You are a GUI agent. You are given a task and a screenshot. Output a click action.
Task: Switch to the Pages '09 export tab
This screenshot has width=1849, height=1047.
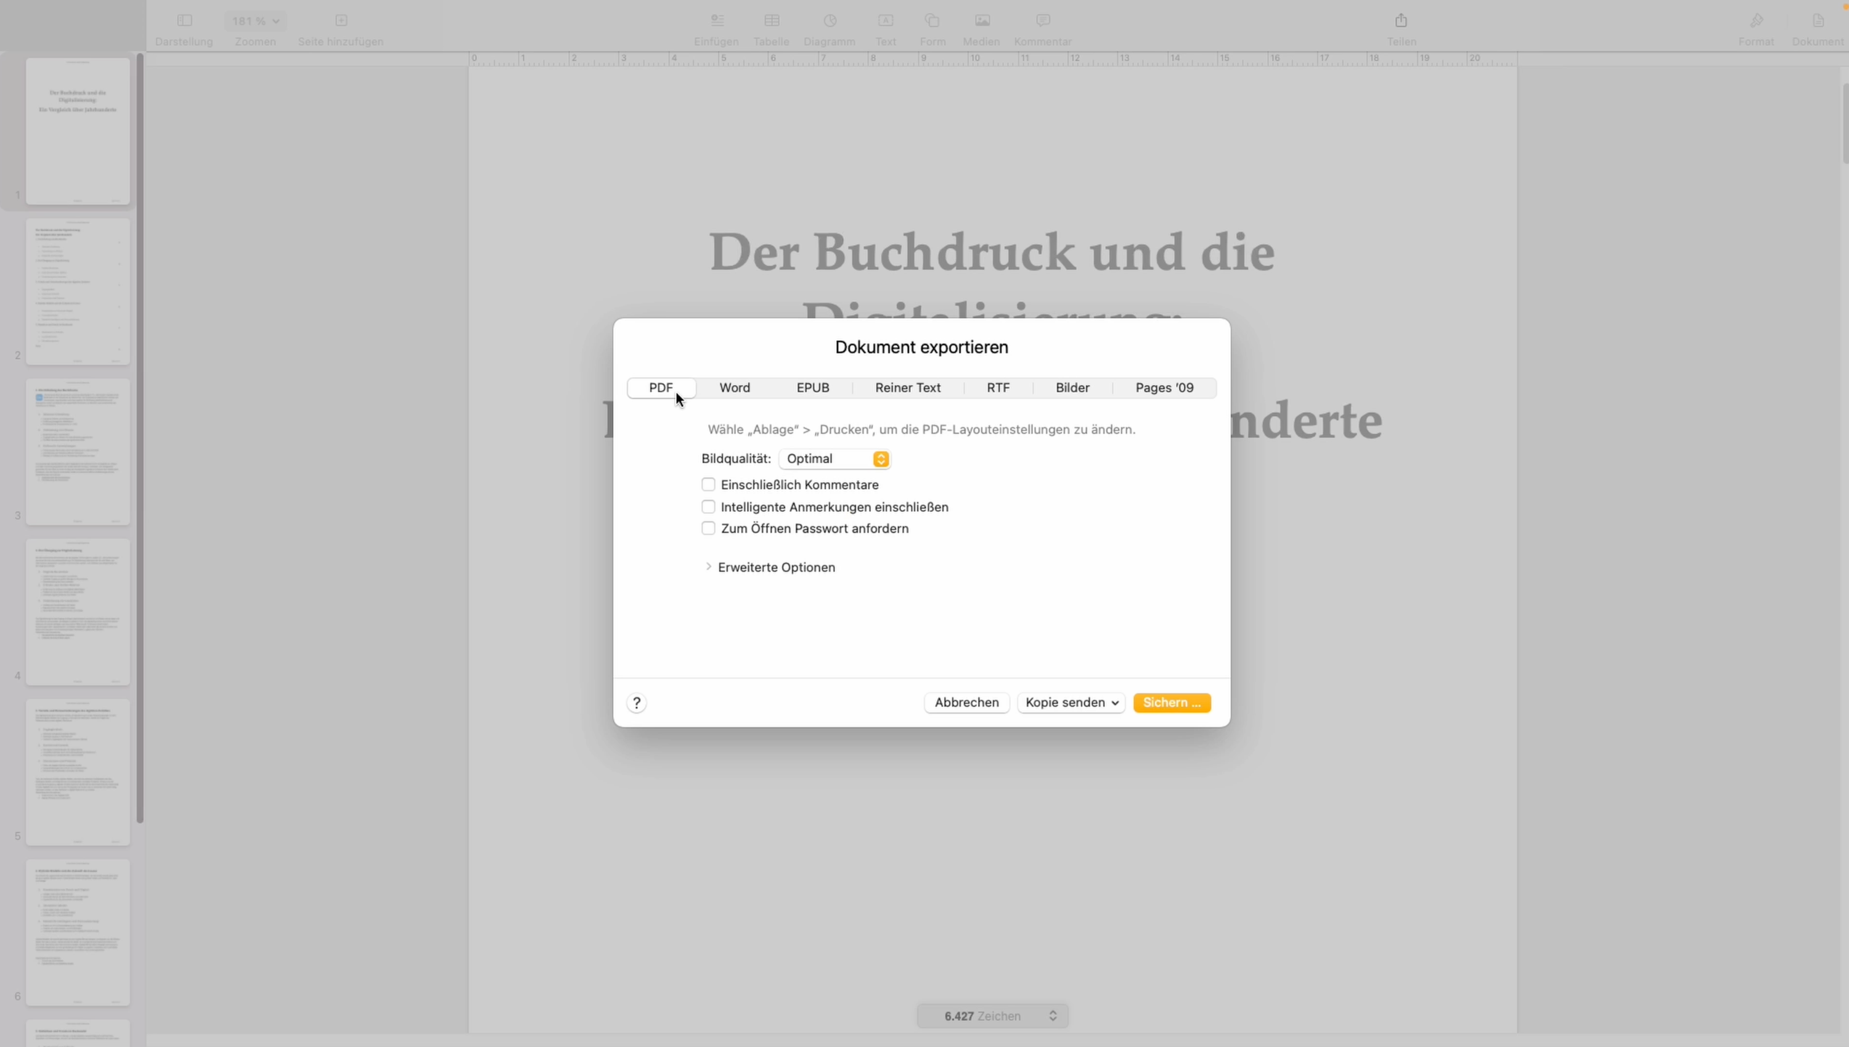[x=1164, y=388]
